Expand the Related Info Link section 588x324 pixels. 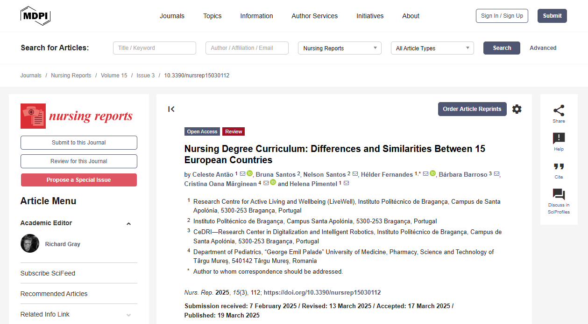(x=128, y=315)
